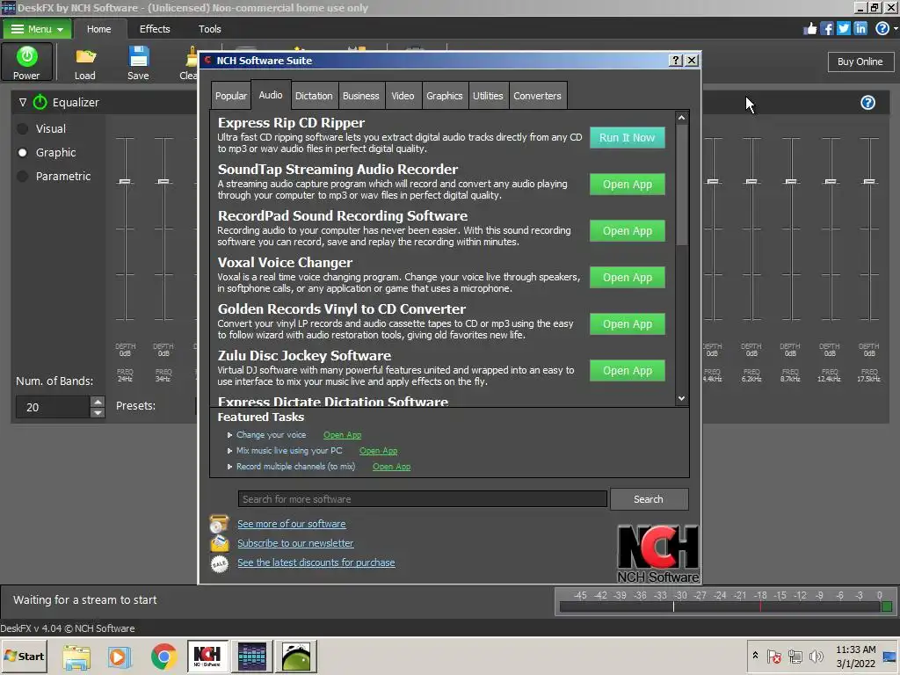900x675 pixels.
Task: Click the Buy Online button
Action: click(860, 62)
